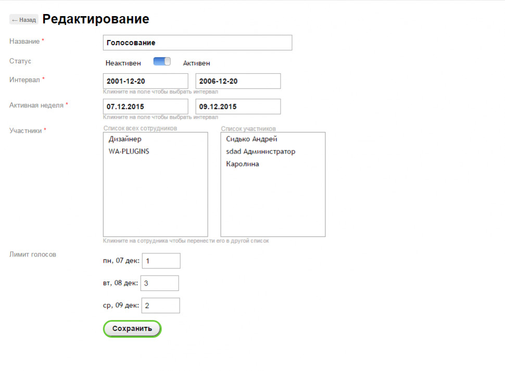Screen dimensions: 505x371
Task: Move WA-PLUGINS to the participants list
Action: click(x=129, y=151)
